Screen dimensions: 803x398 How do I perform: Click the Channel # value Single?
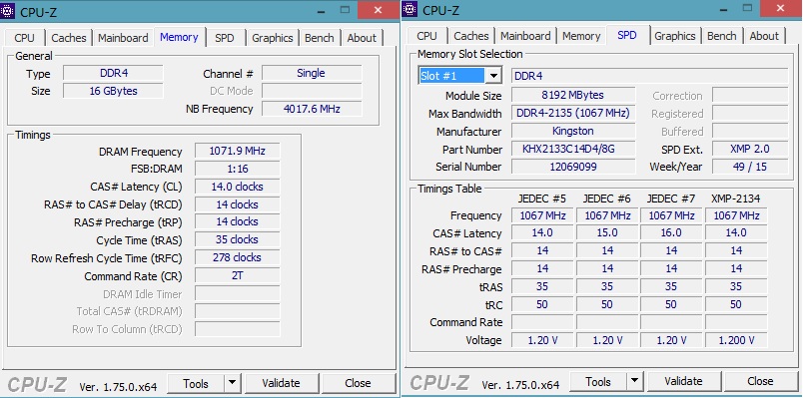[x=312, y=73]
